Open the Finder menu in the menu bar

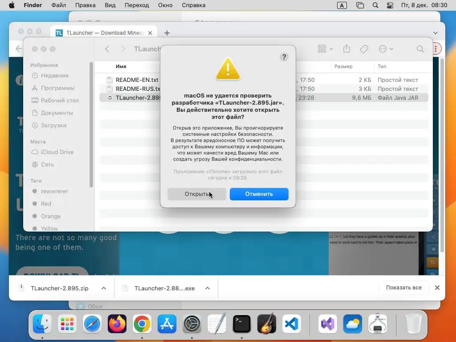(x=33, y=5)
